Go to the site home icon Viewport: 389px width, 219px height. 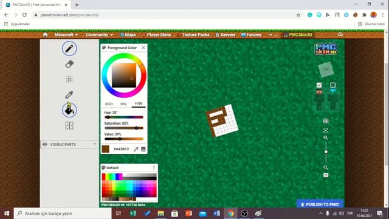(x=45, y=35)
